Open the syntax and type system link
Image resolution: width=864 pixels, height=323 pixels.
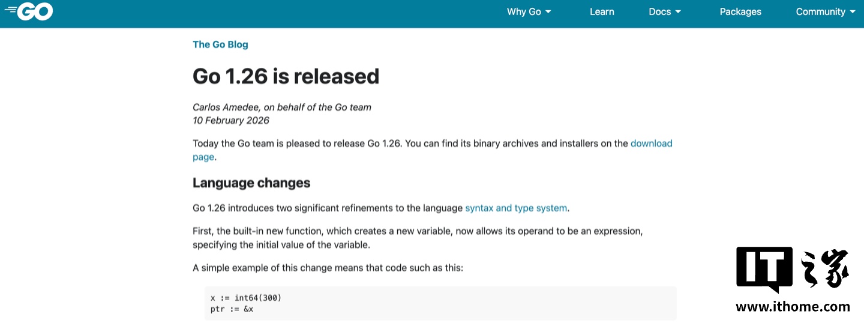pyautogui.click(x=516, y=208)
